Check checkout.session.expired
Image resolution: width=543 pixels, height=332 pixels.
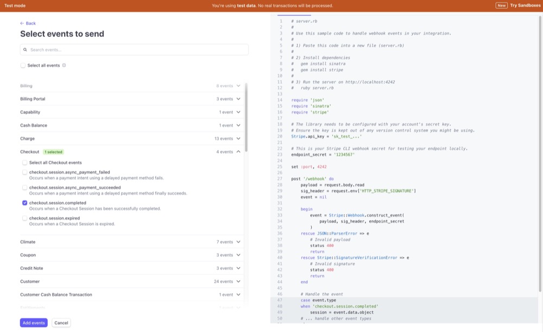24,218
